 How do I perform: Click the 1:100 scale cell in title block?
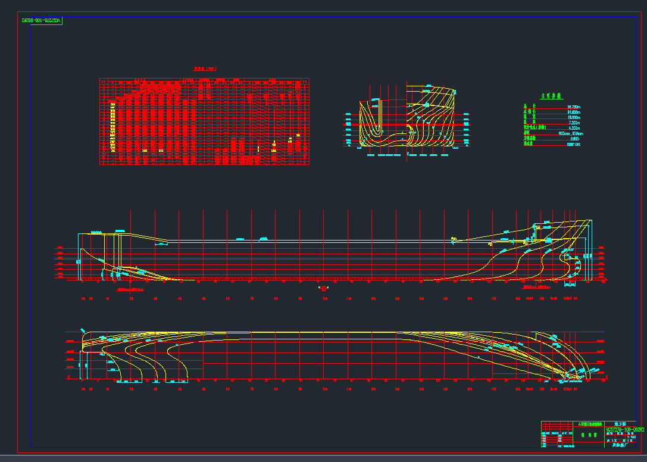(x=631, y=437)
